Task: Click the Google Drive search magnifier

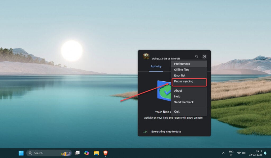Action: click(197, 56)
